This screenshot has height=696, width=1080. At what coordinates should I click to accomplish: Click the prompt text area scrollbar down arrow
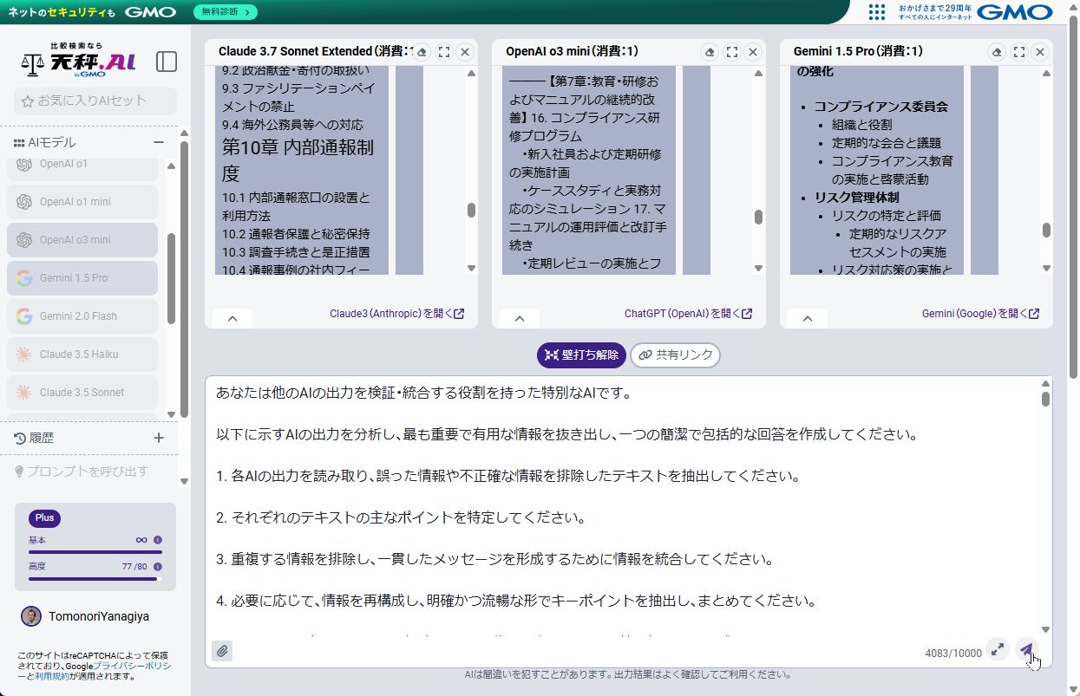[x=1045, y=630]
